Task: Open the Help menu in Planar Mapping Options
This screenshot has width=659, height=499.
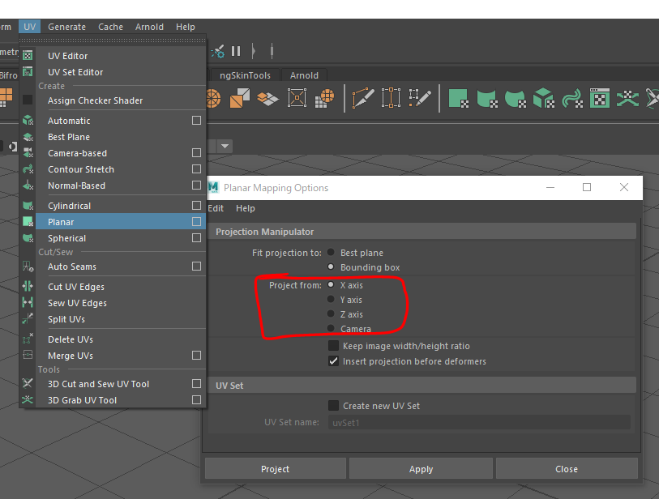Action: pyautogui.click(x=246, y=208)
